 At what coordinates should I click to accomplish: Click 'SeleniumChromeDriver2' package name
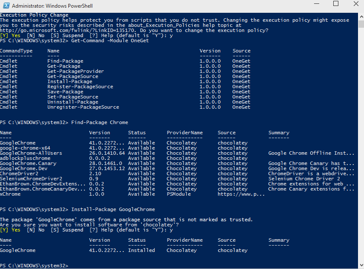[31, 179]
